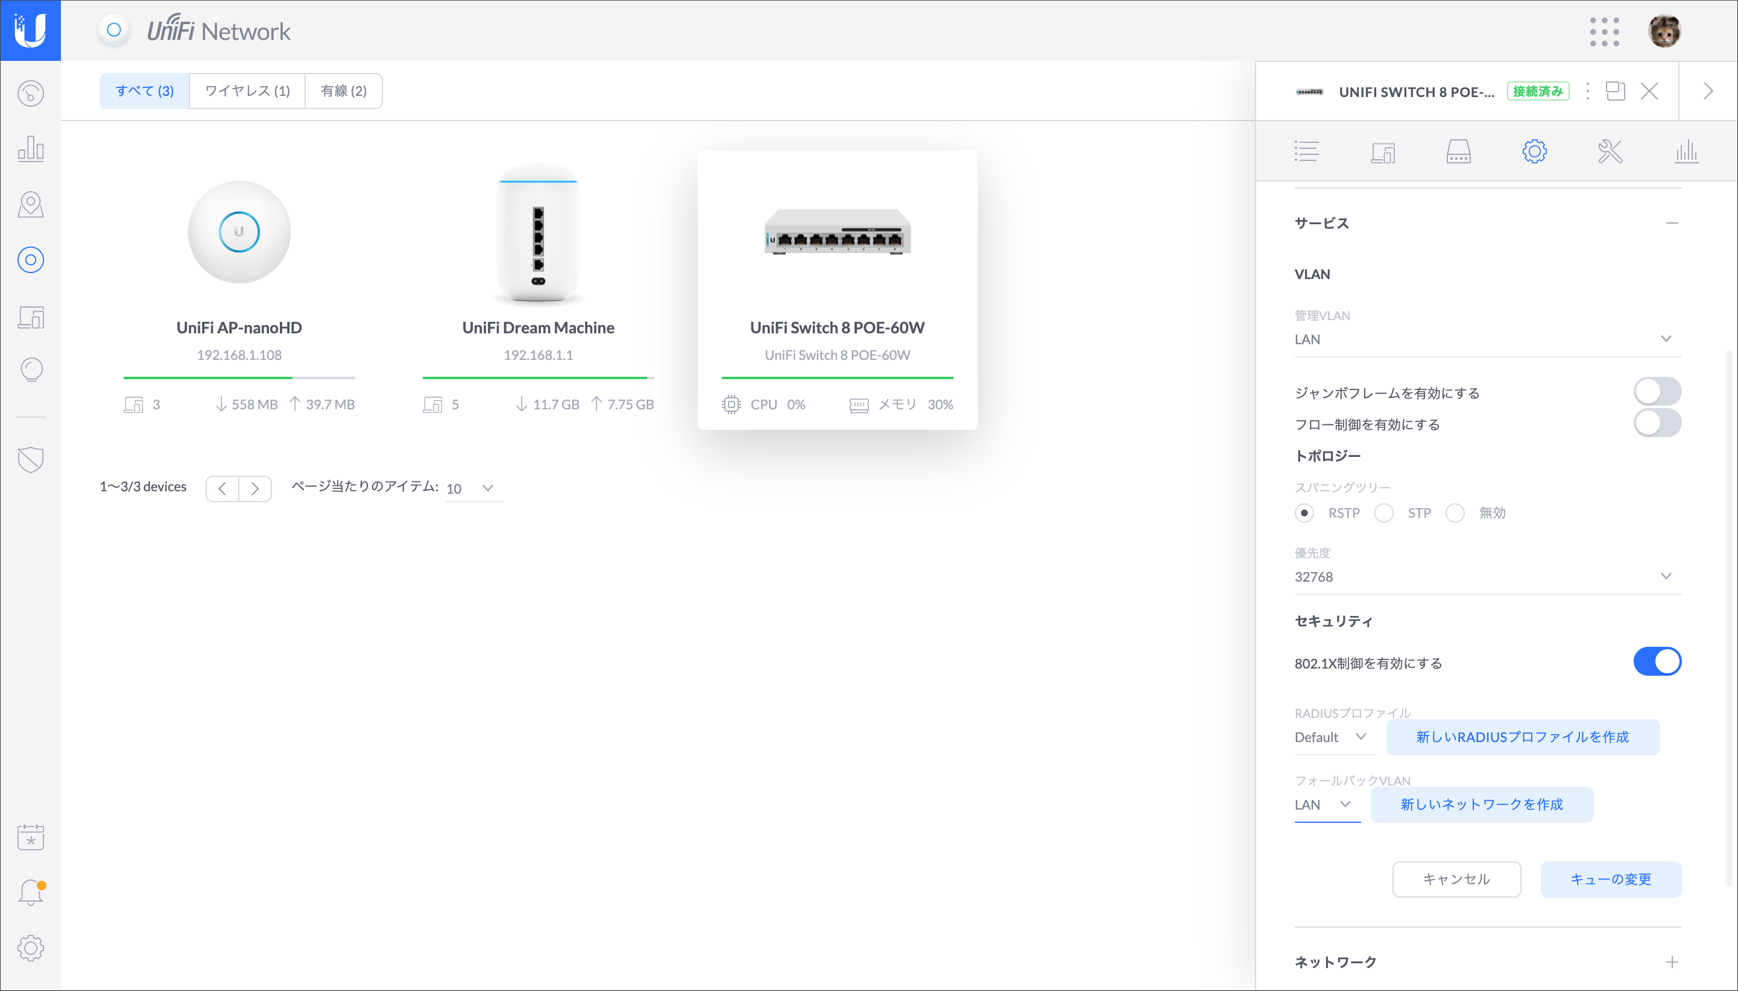Click the IP address 192.168.1.1
Screen dimensions: 1738x991
[x=538, y=354]
